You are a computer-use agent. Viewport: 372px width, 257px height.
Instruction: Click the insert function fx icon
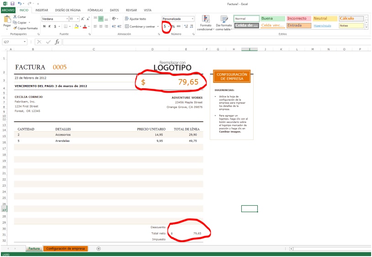(57, 42)
